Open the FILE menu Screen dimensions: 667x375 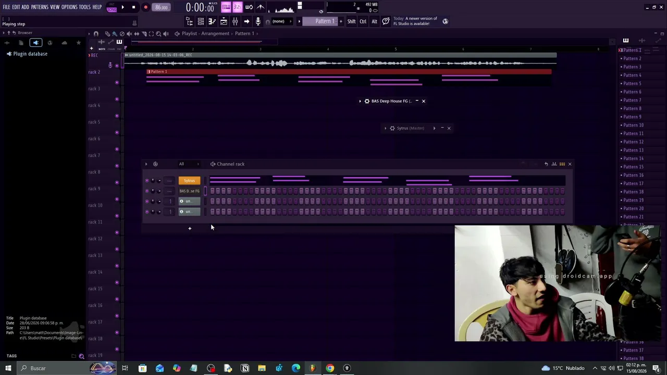[x=6, y=7]
